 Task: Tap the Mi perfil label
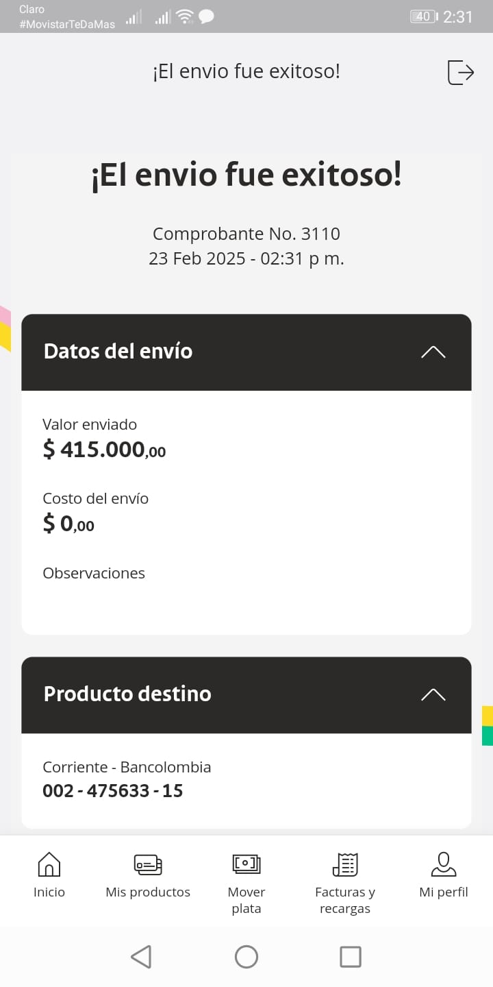click(x=444, y=892)
